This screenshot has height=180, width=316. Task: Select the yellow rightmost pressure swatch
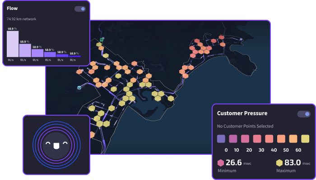[x=305, y=139]
